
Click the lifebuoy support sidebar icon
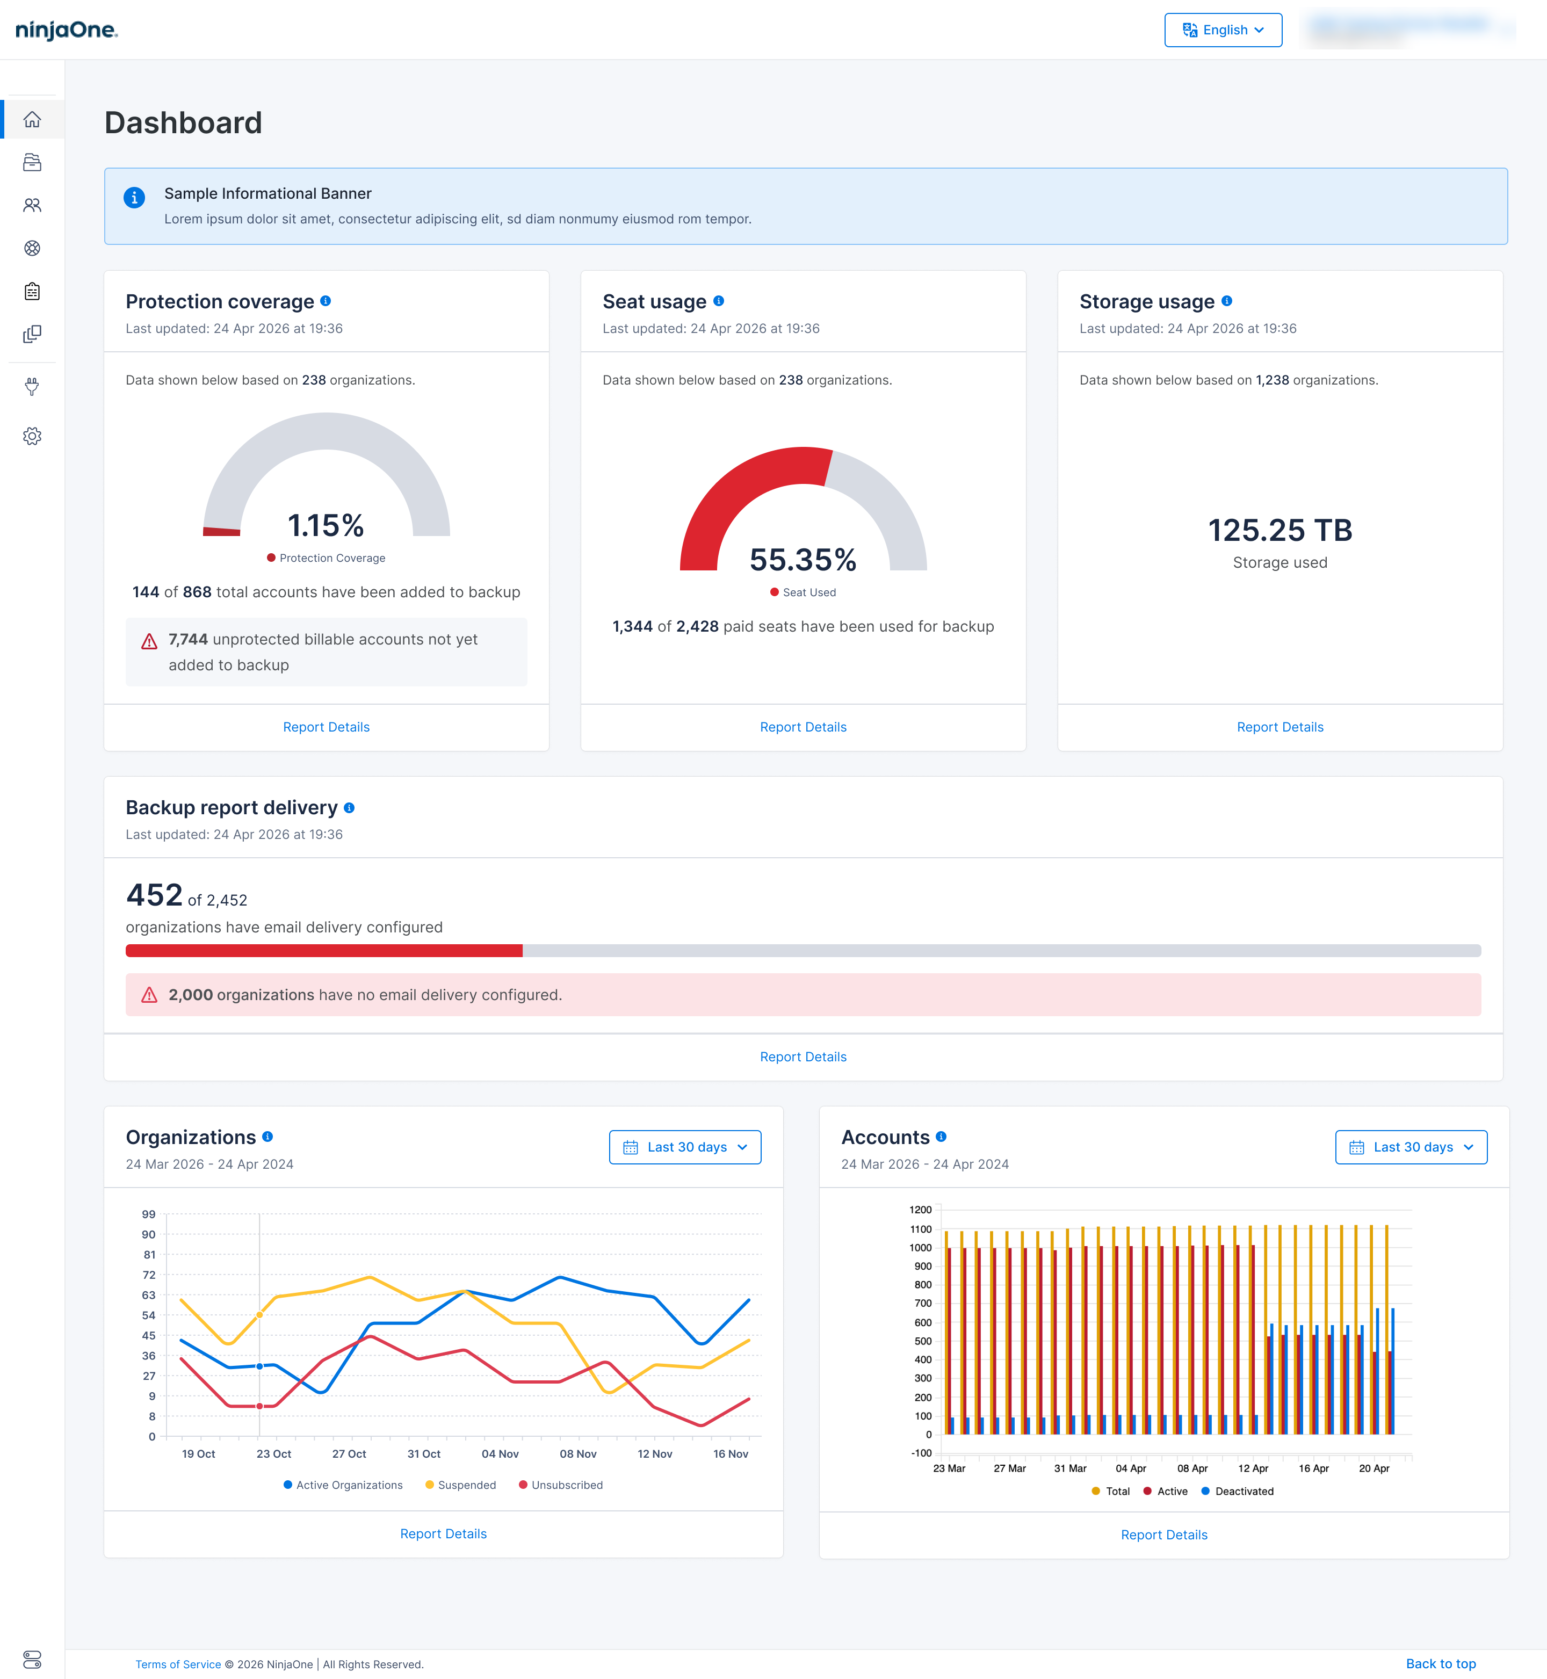32,249
